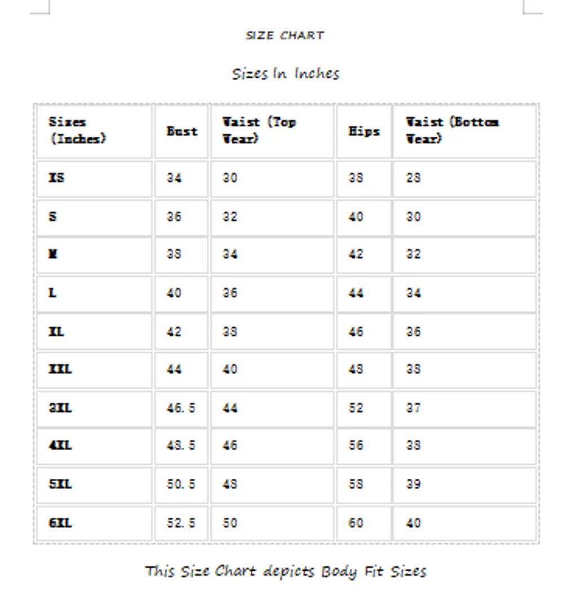Click the SIZE CHART title text
577x600 pixels.
click(x=285, y=35)
